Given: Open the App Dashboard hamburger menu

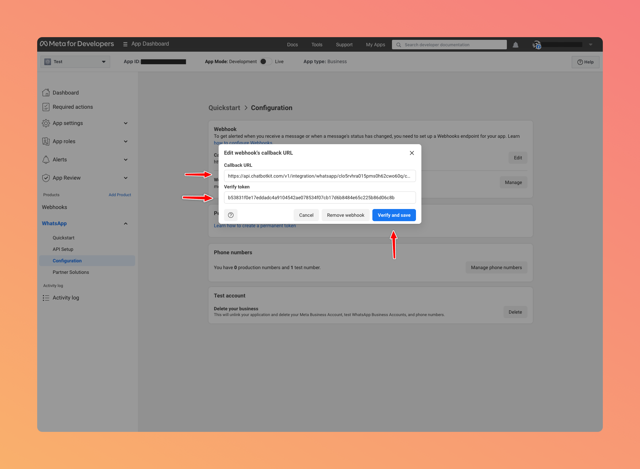Looking at the screenshot, I should tap(125, 44).
